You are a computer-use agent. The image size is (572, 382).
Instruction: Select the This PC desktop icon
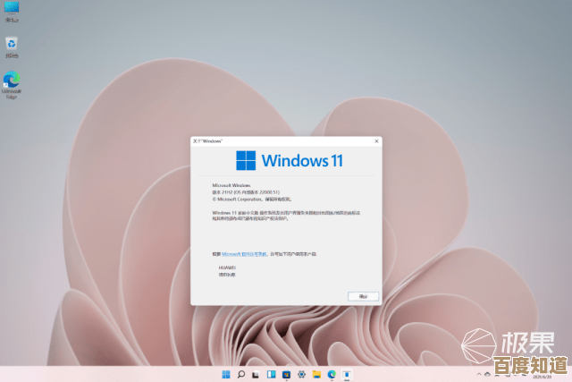pos(12,11)
